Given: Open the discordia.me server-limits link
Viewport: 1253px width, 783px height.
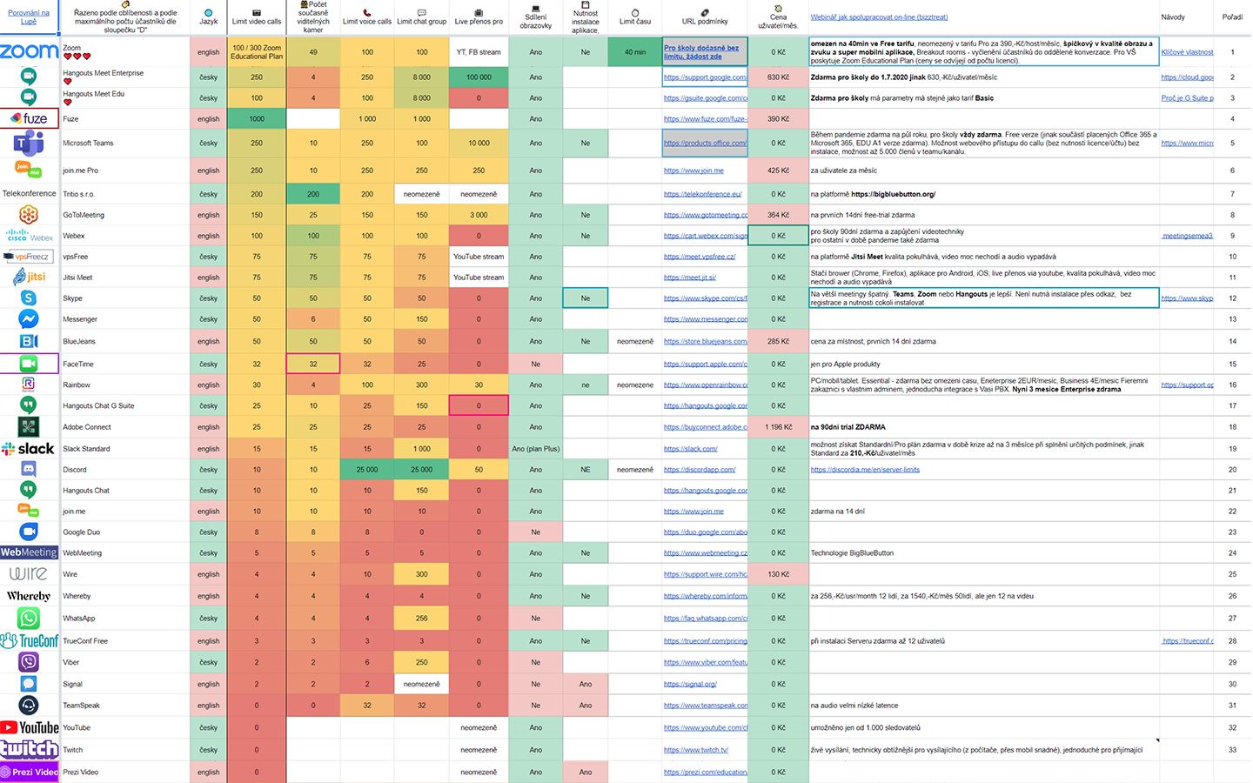Looking at the screenshot, I should tap(865, 470).
